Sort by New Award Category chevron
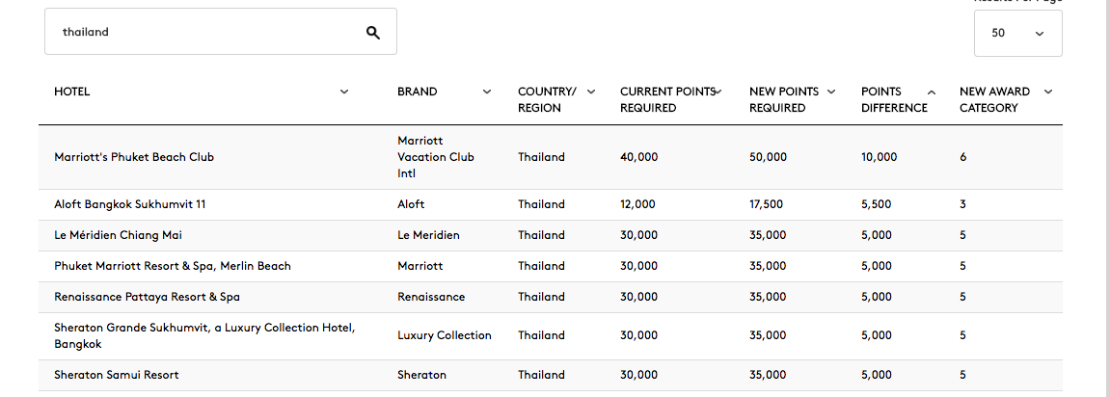This screenshot has height=397, width=1110. (1048, 92)
